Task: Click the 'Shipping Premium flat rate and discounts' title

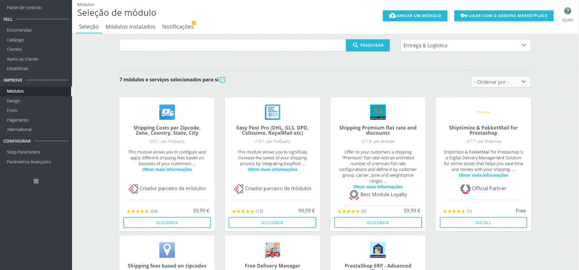Action: [378, 130]
